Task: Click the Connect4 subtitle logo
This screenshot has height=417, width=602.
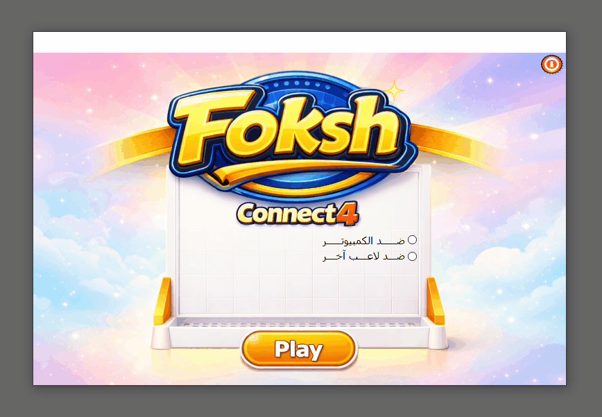Action: (298, 214)
